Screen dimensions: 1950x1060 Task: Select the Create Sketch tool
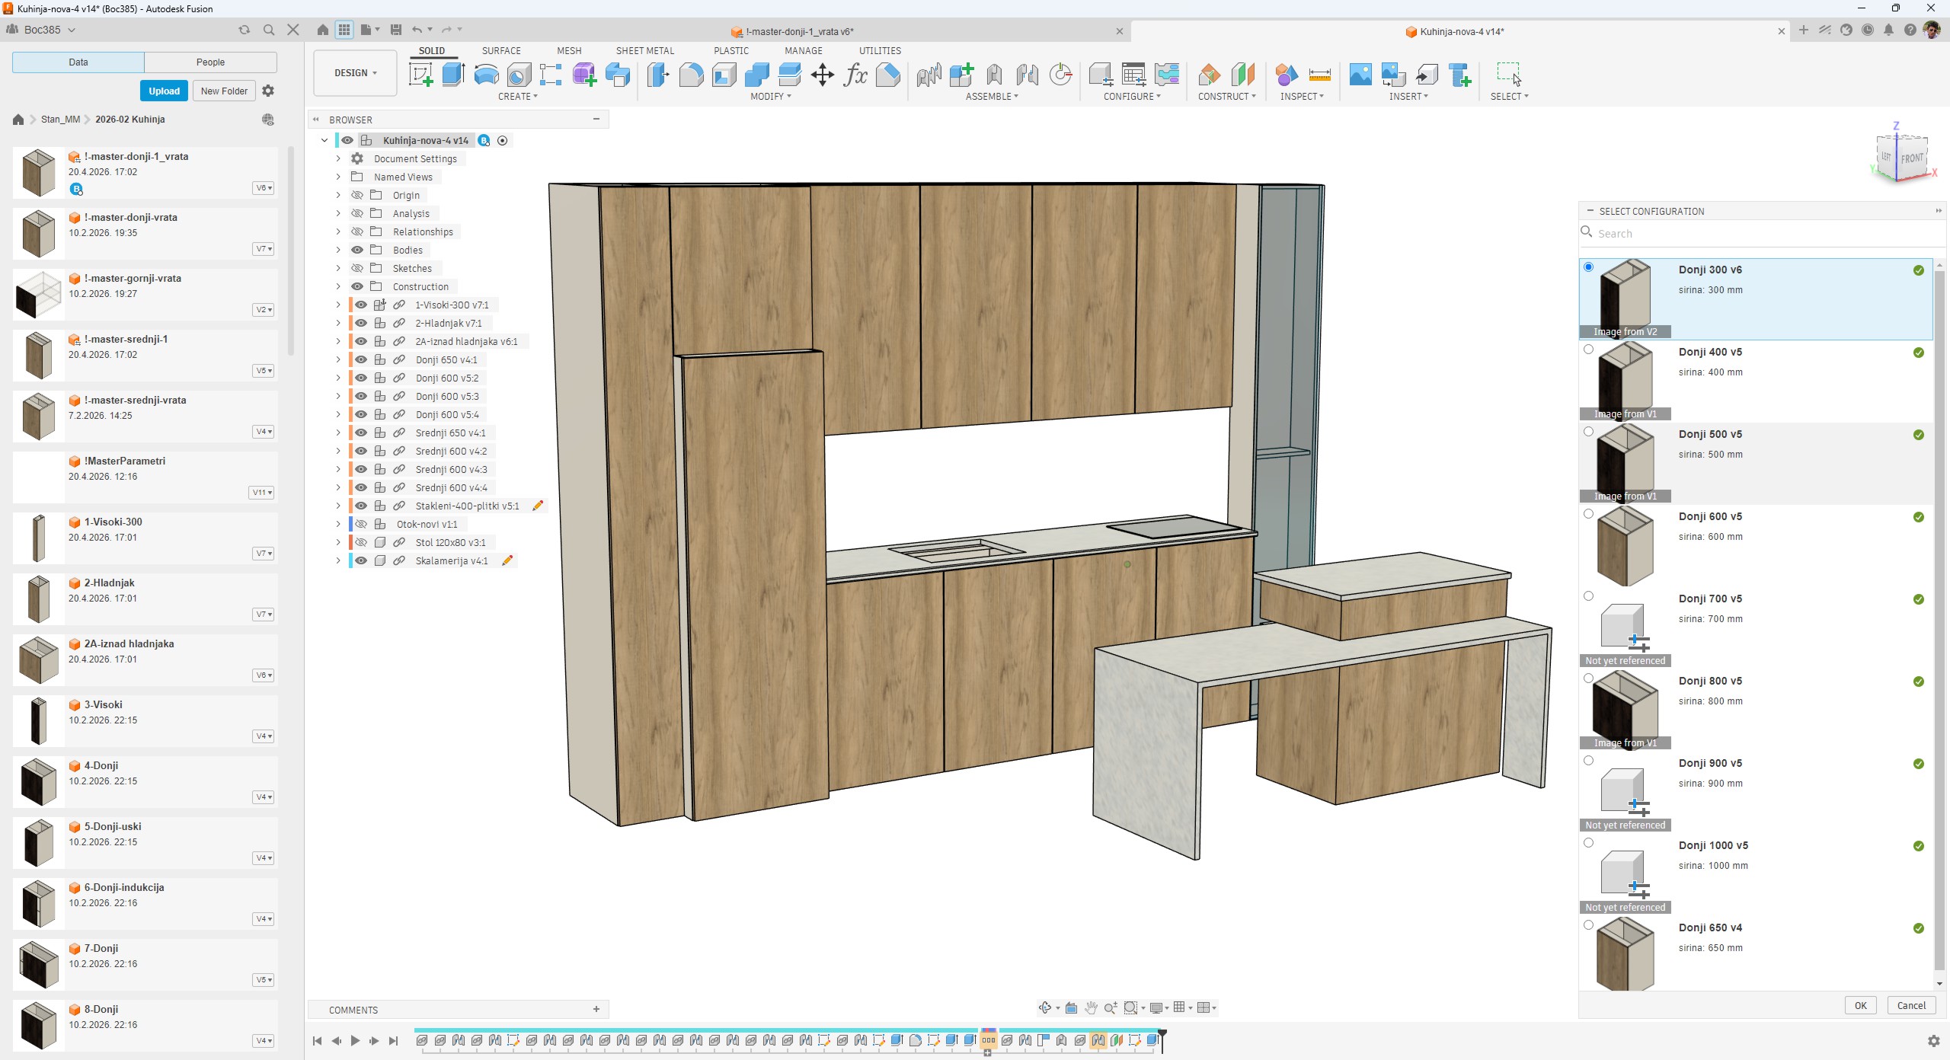point(420,75)
